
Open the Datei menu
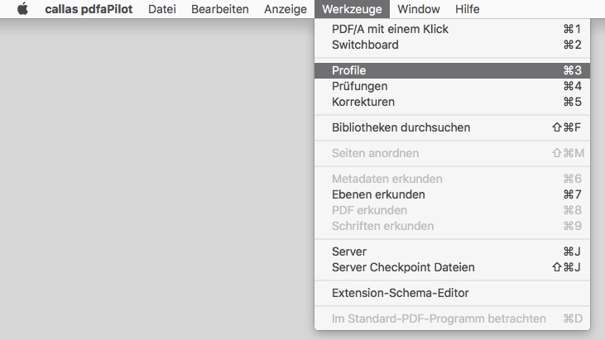[x=162, y=9]
